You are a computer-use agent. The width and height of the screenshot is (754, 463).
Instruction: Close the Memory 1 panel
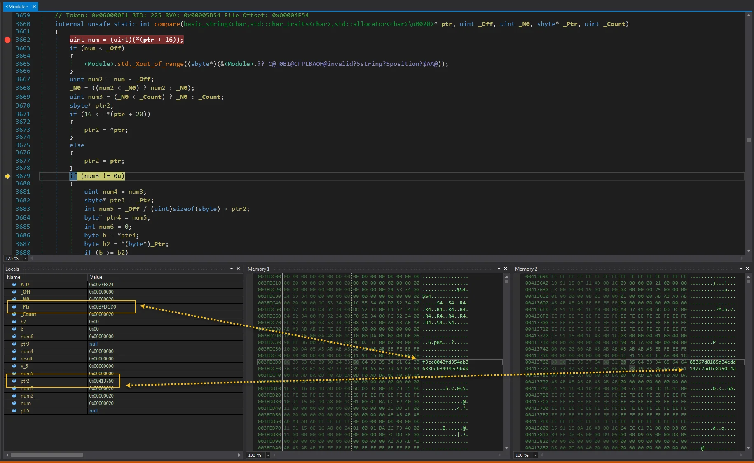tap(506, 269)
